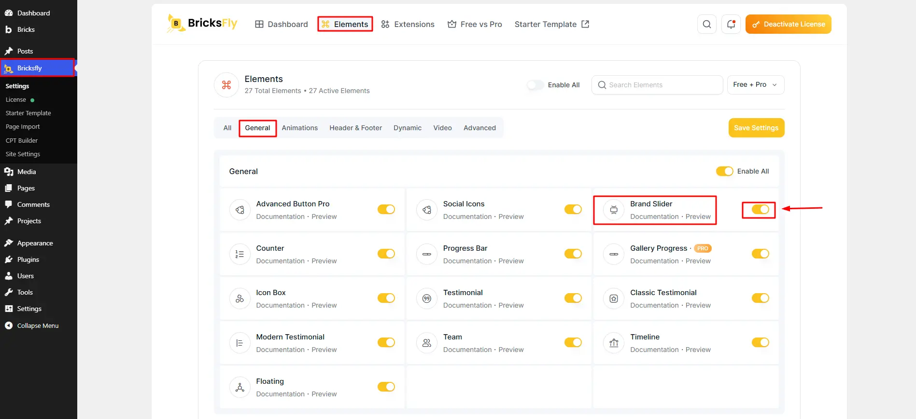Toggle the top Enable All switch beside search

[x=536, y=85]
